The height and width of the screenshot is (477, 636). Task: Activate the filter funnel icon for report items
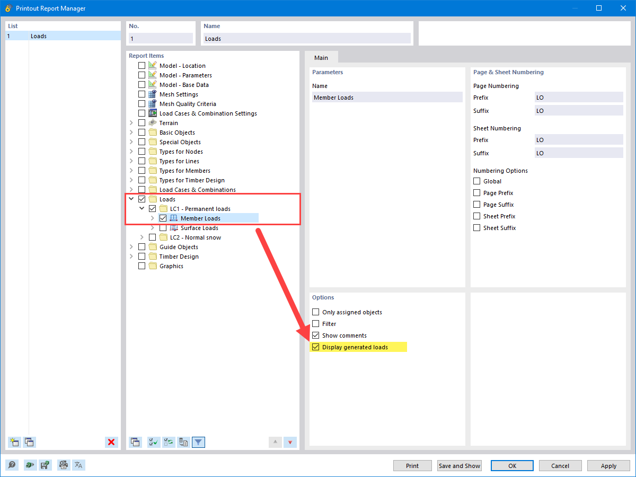point(198,442)
